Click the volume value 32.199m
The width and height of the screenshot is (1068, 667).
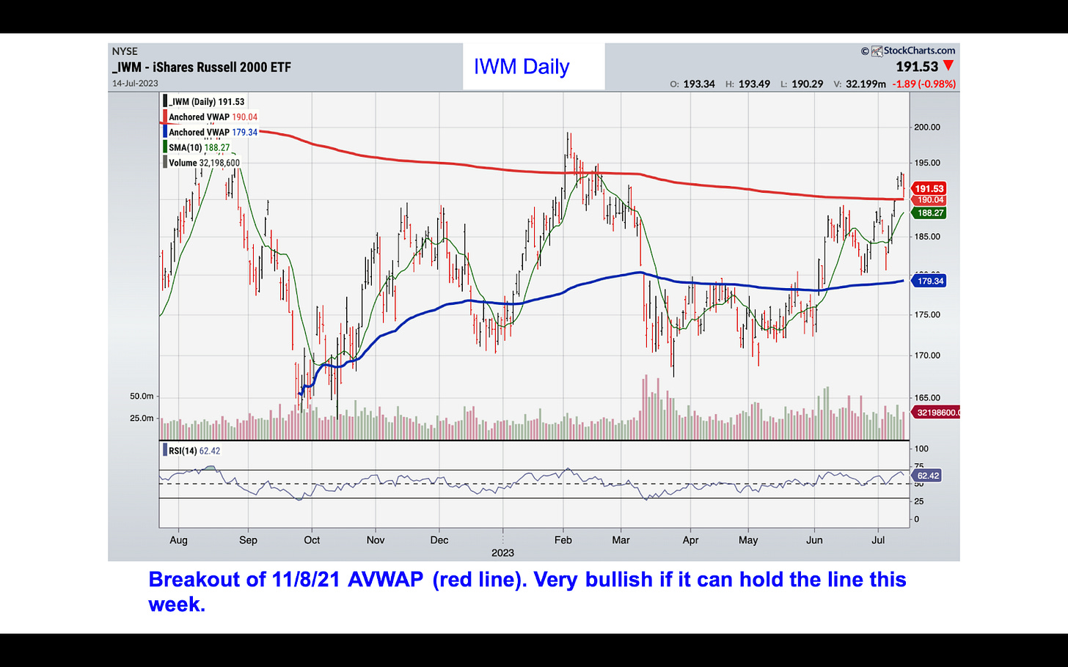tap(866, 84)
